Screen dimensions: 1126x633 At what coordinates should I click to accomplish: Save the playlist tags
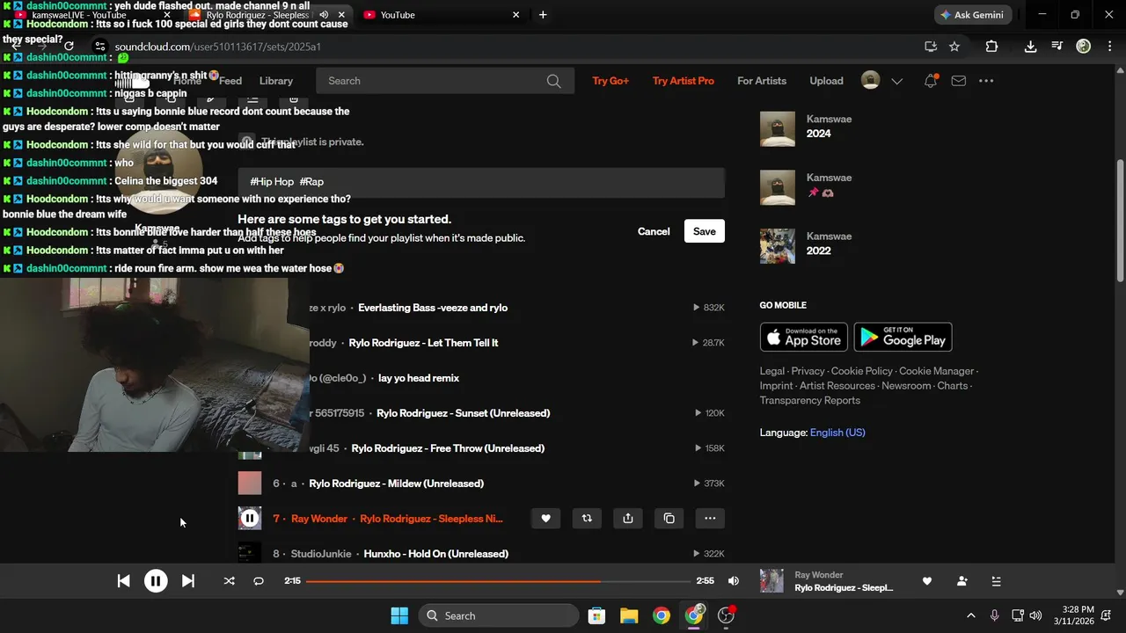click(705, 231)
